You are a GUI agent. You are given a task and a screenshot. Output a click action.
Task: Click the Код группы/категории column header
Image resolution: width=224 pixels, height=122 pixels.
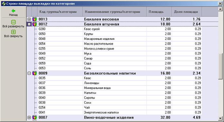click(x=60, y=12)
